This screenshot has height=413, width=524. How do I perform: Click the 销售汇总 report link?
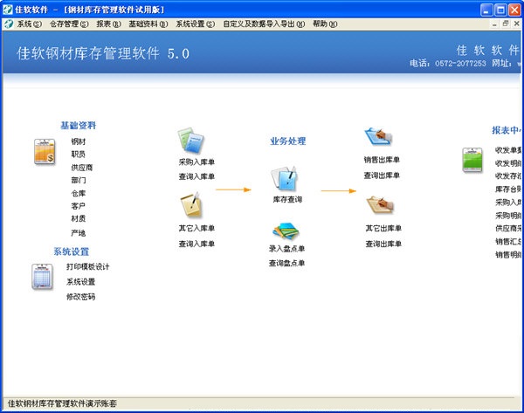point(508,241)
